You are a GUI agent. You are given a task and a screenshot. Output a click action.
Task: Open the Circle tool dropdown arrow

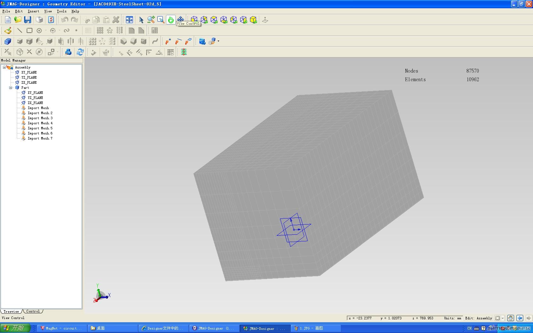(x=46, y=30)
